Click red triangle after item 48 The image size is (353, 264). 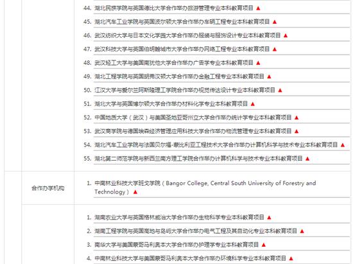pos(258,63)
